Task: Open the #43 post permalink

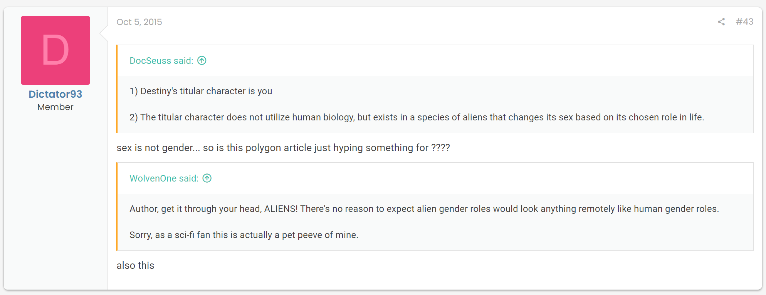Action: point(744,22)
